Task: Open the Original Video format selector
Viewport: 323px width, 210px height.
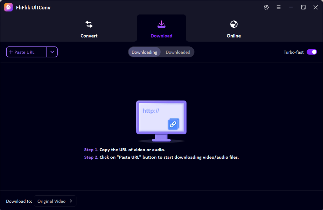Action: (55, 201)
